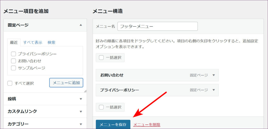Click the メニューを削除 link
This screenshot has width=268, height=129.
(x=147, y=125)
